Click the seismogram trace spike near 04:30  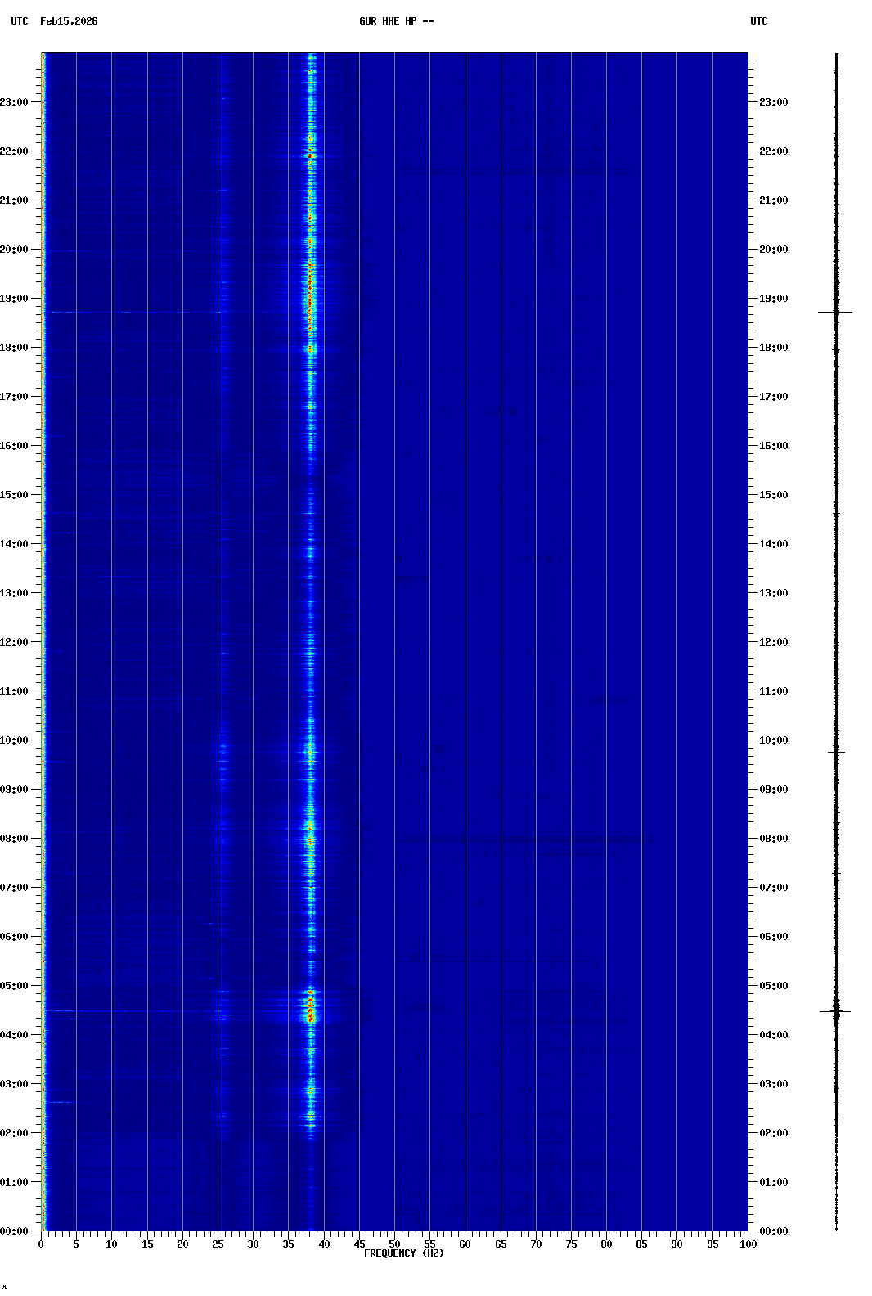(x=835, y=1012)
